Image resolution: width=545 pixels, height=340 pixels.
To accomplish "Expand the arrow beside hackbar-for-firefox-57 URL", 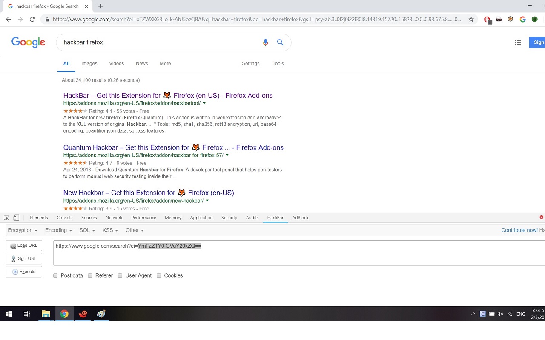I will (x=227, y=155).
